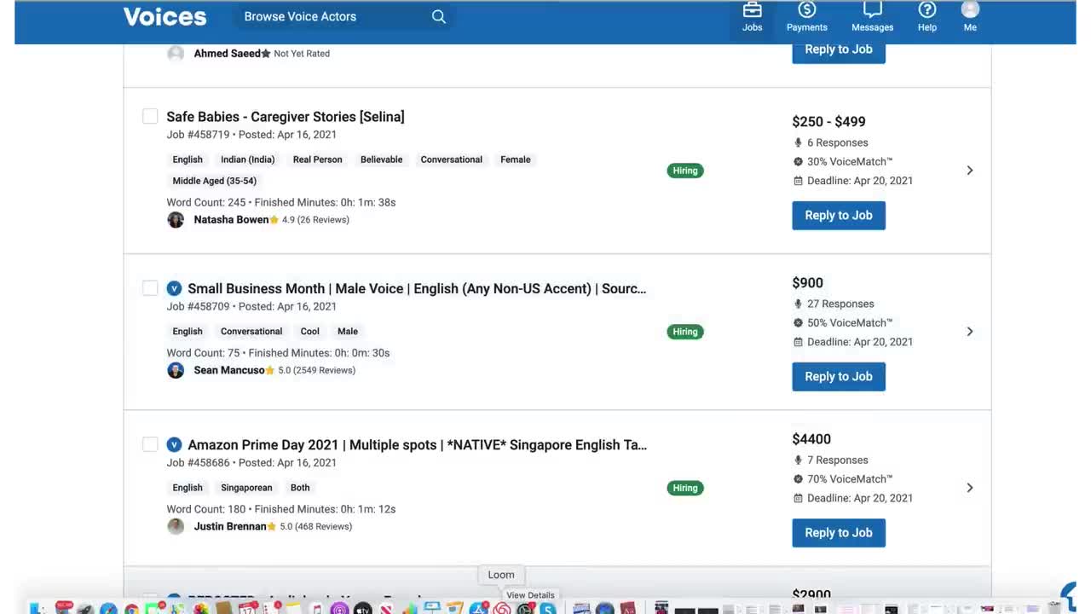1091x614 pixels.
Task: Click verified badge on Amazon Prime Day job
Action: click(174, 444)
